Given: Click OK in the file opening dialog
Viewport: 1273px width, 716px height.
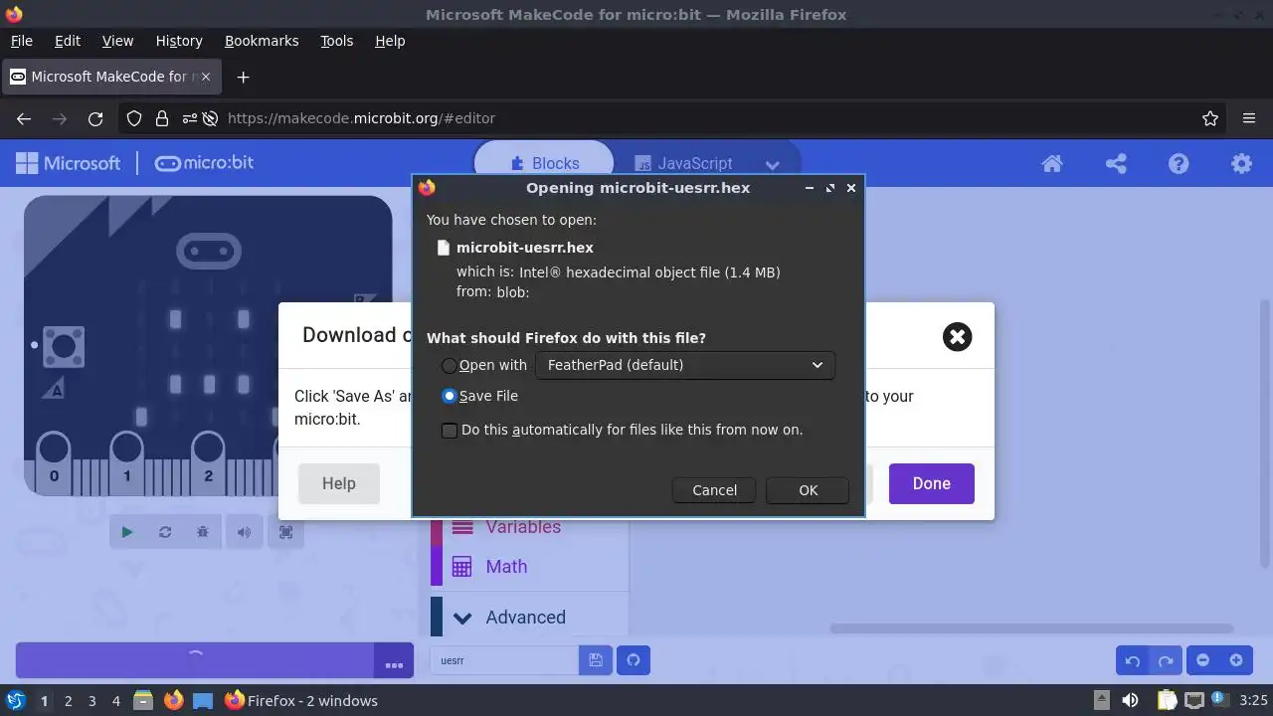Looking at the screenshot, I should (x=808, y=490).
